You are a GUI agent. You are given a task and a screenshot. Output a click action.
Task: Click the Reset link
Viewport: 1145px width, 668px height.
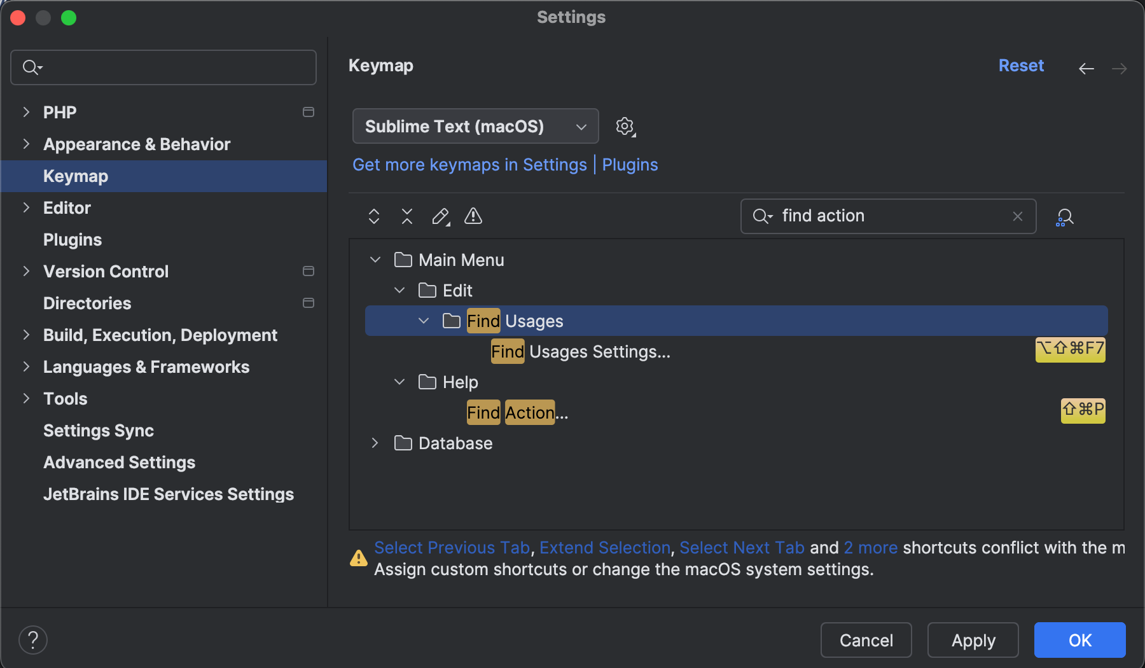[x=1020, y=66]
